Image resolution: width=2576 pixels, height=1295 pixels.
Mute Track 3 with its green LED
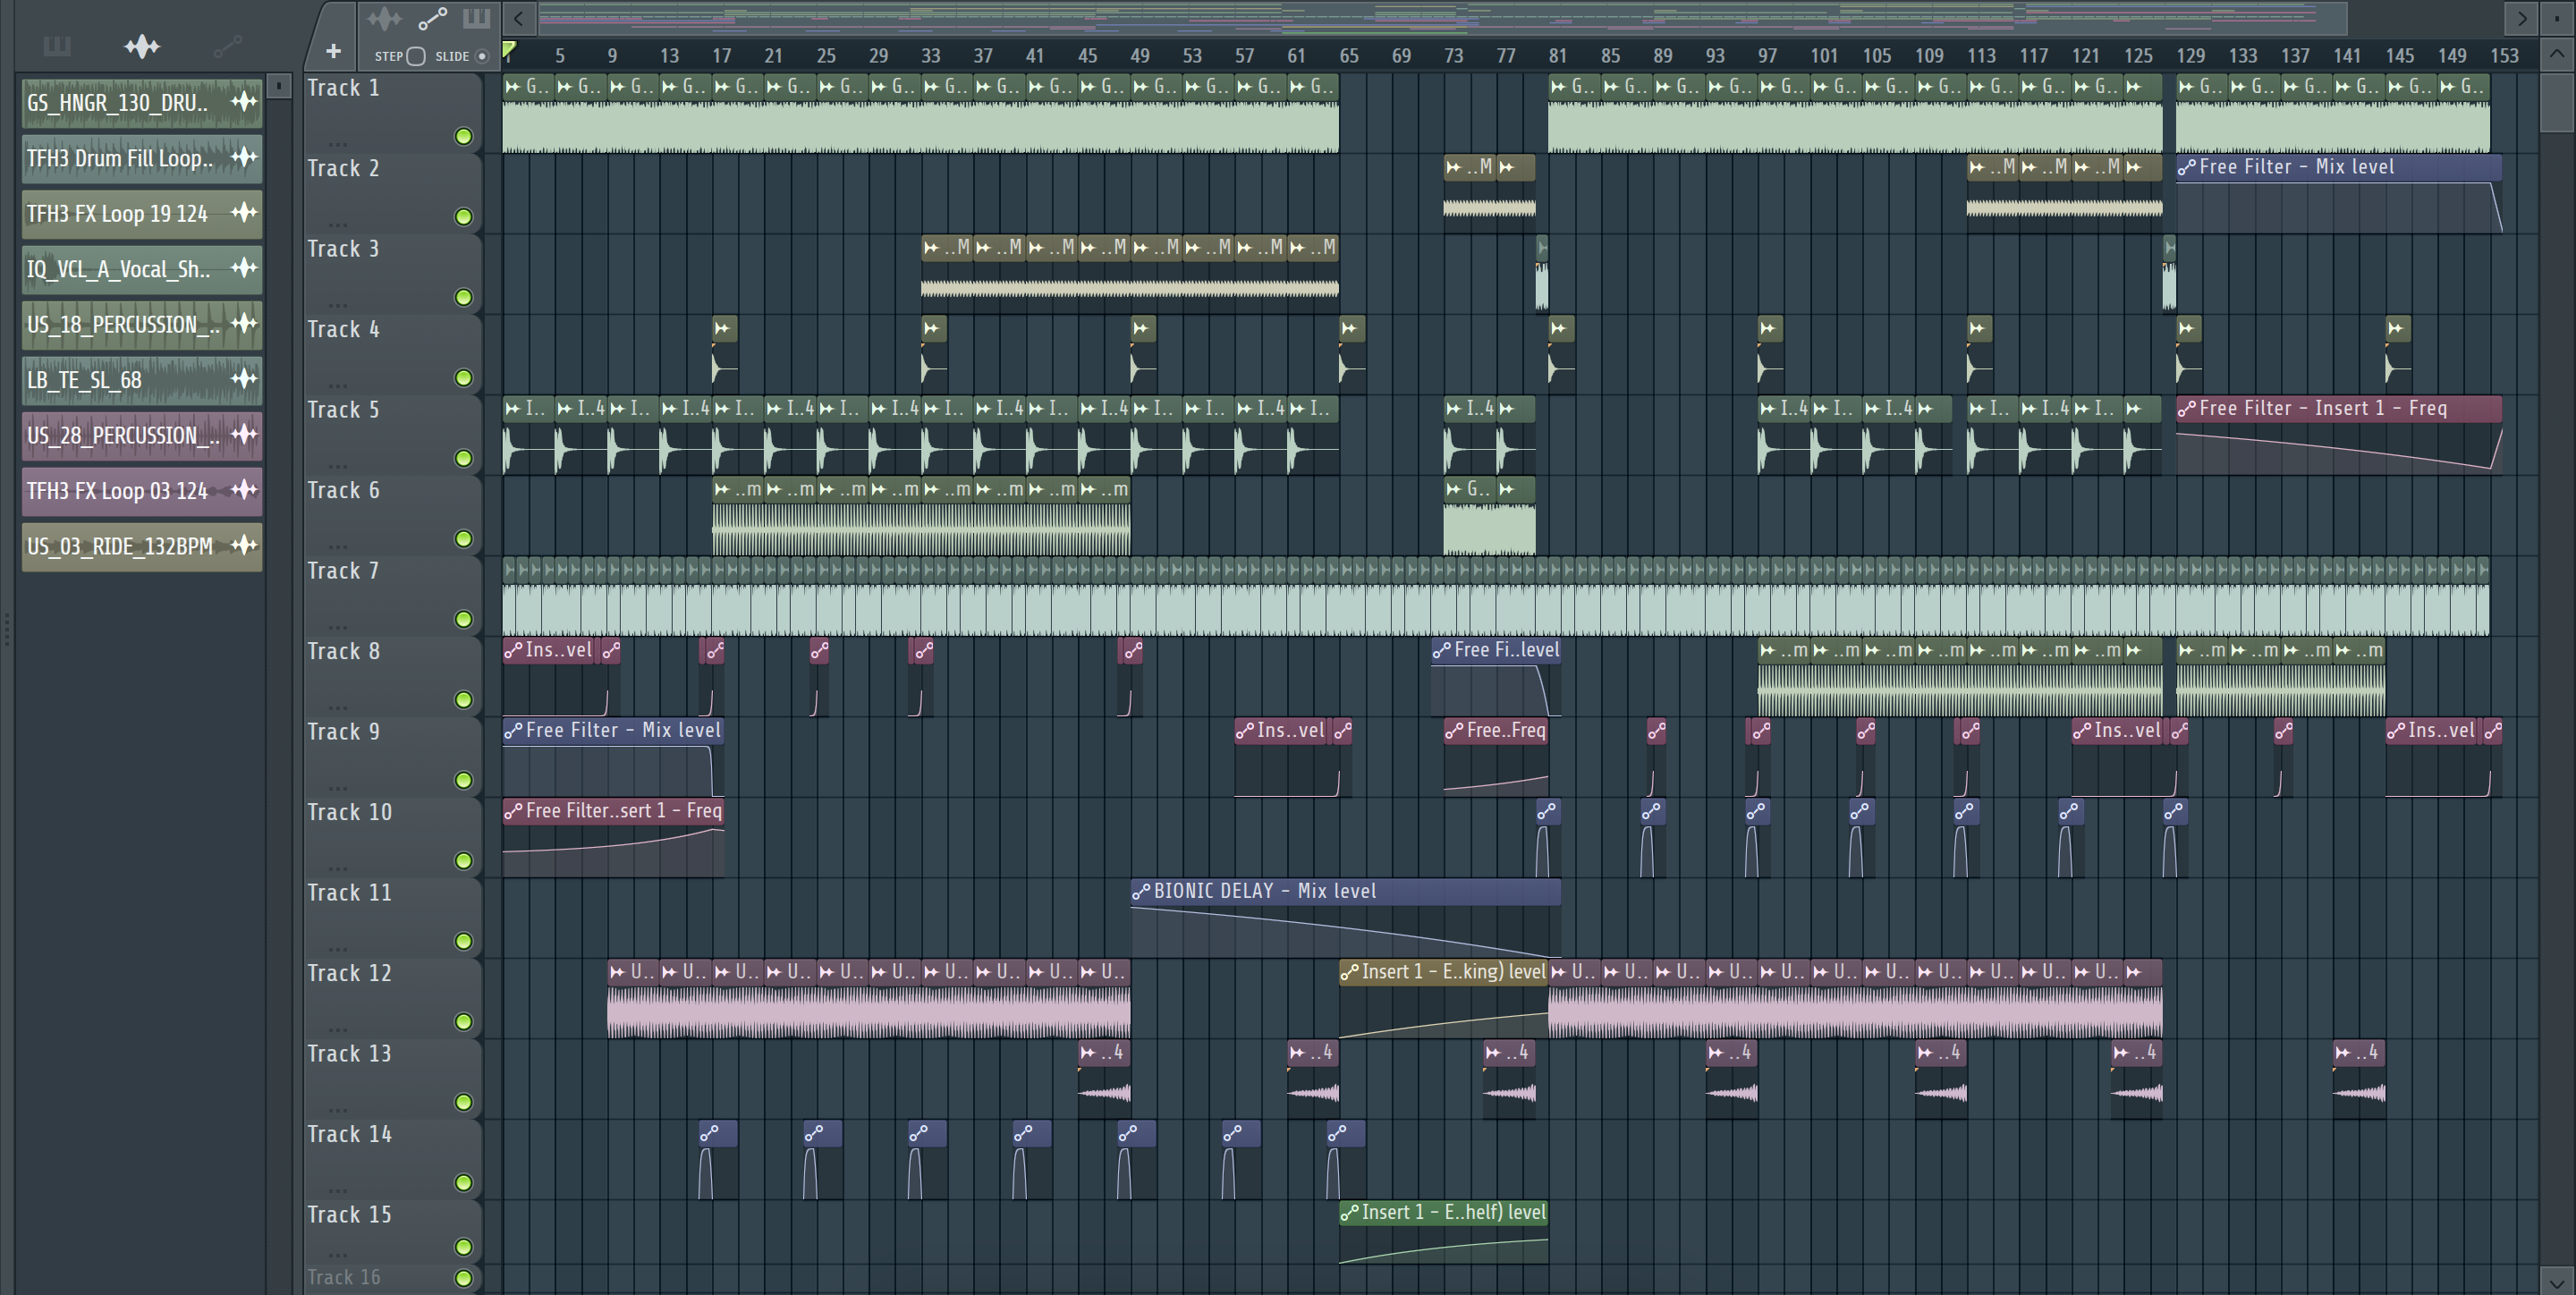[x=463, y=297]
